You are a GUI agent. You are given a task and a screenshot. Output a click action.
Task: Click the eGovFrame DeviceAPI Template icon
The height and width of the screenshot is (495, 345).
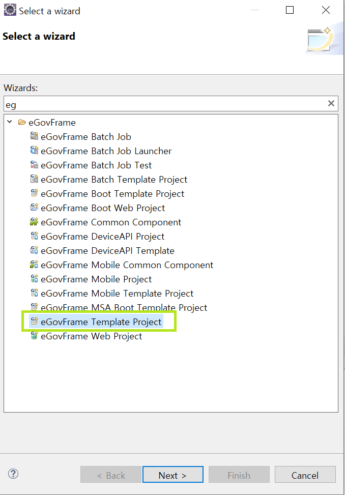(34, 250)
